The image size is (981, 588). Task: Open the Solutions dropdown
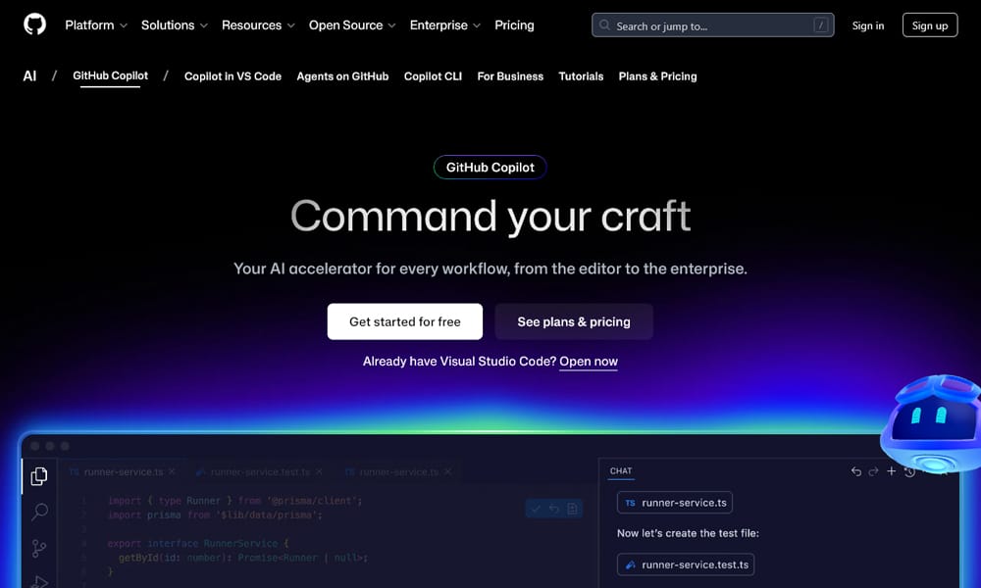[173, 25]
